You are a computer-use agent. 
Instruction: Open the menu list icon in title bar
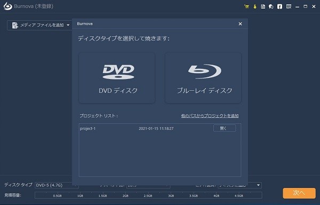tap(289, 6)
